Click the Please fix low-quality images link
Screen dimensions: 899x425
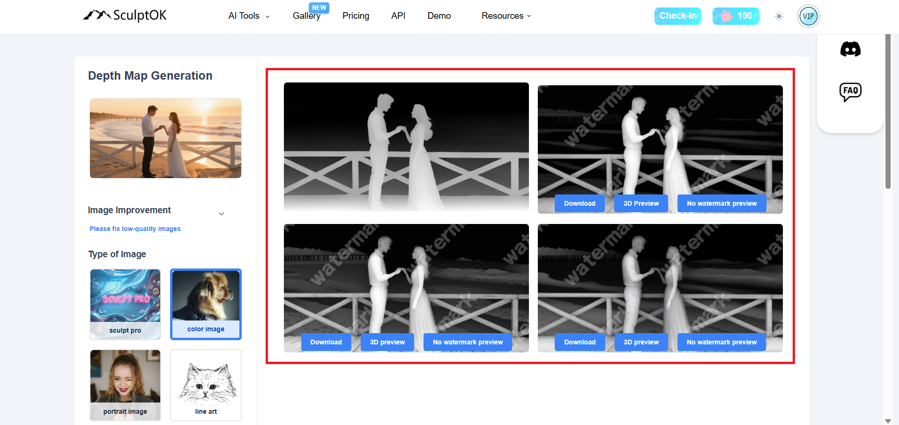coord(135,229)
